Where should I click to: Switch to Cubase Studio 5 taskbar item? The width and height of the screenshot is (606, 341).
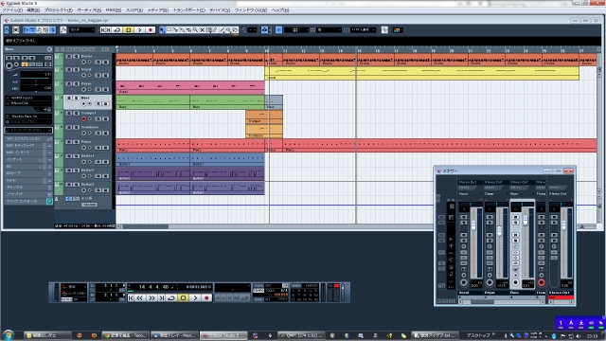click(x=223, y=335)
